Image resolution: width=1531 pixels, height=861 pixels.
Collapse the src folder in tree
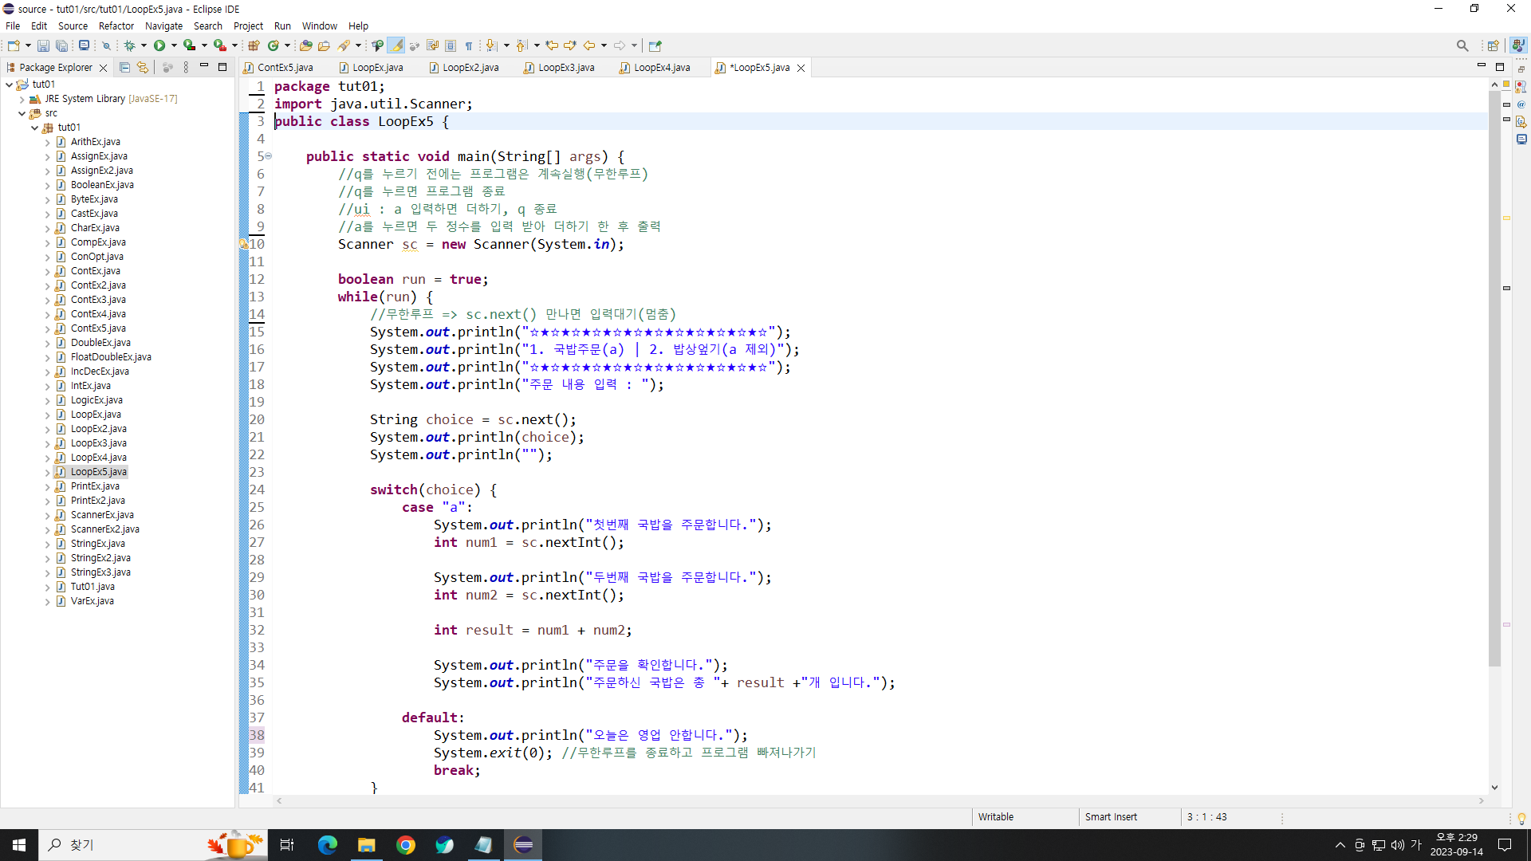pos(22,113)
